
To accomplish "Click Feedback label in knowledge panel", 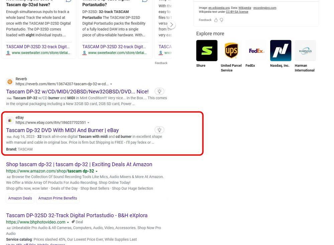I will pyautogui.click(x=205, y=20).
